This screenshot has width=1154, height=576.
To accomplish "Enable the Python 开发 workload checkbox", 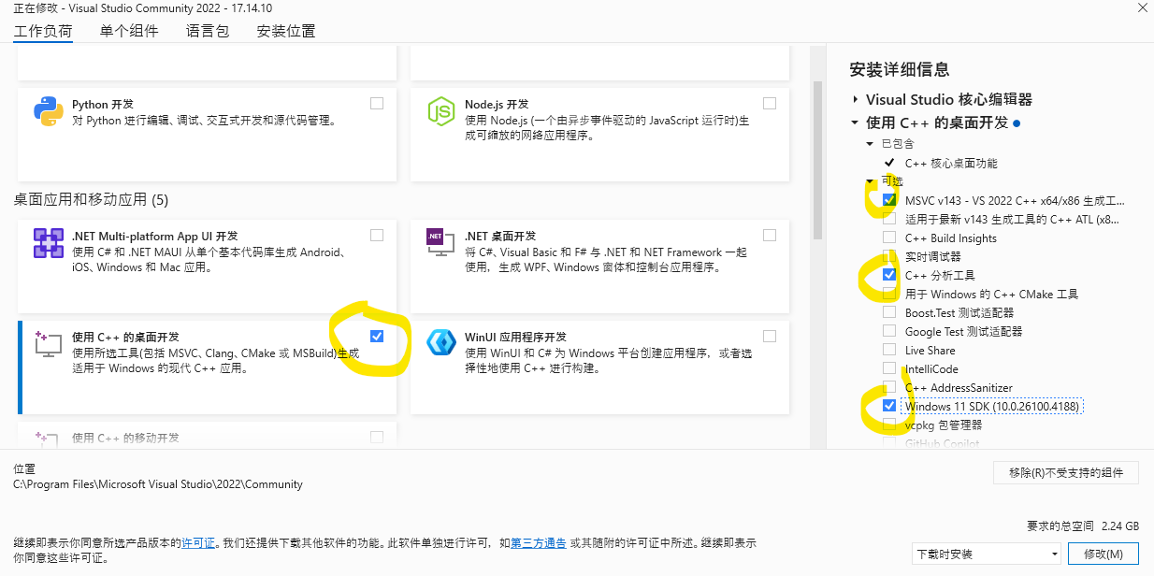I will (x=377, y=104).
